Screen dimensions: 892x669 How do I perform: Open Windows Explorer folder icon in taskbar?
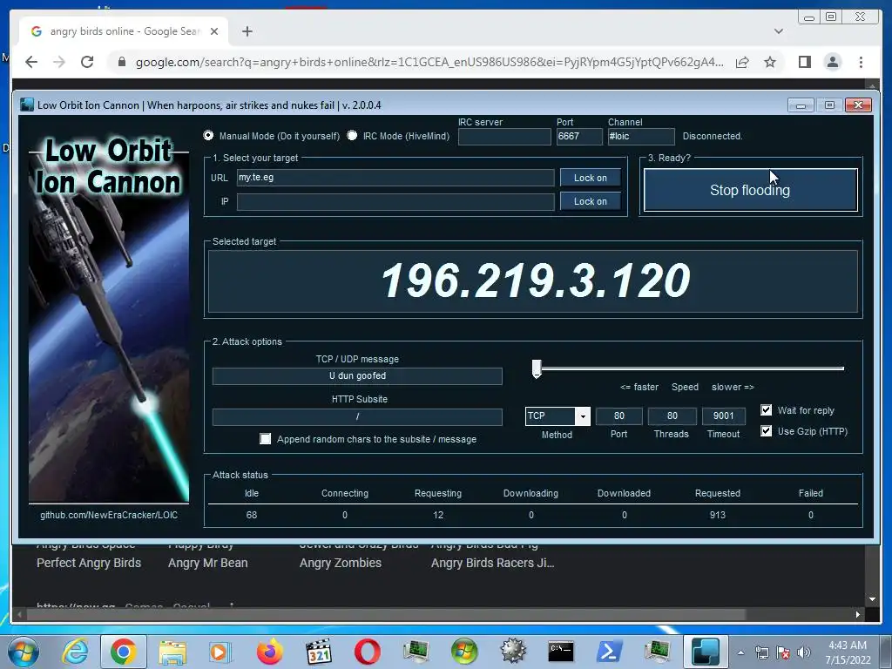pos(172,652)
